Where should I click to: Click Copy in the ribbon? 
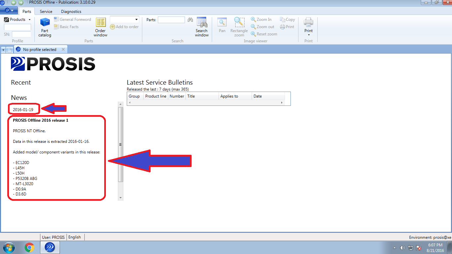287,20
